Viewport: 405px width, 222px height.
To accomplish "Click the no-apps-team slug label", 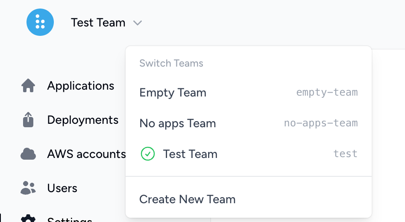I will (x=321, y=123).
